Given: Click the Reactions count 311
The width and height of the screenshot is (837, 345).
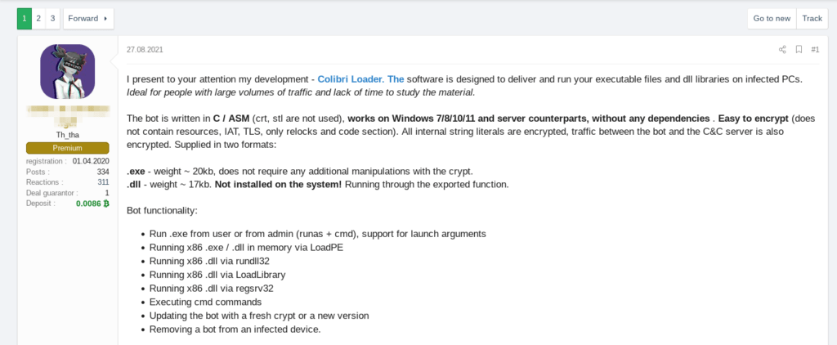Looking at the screenshot, I should click(102, 182).
